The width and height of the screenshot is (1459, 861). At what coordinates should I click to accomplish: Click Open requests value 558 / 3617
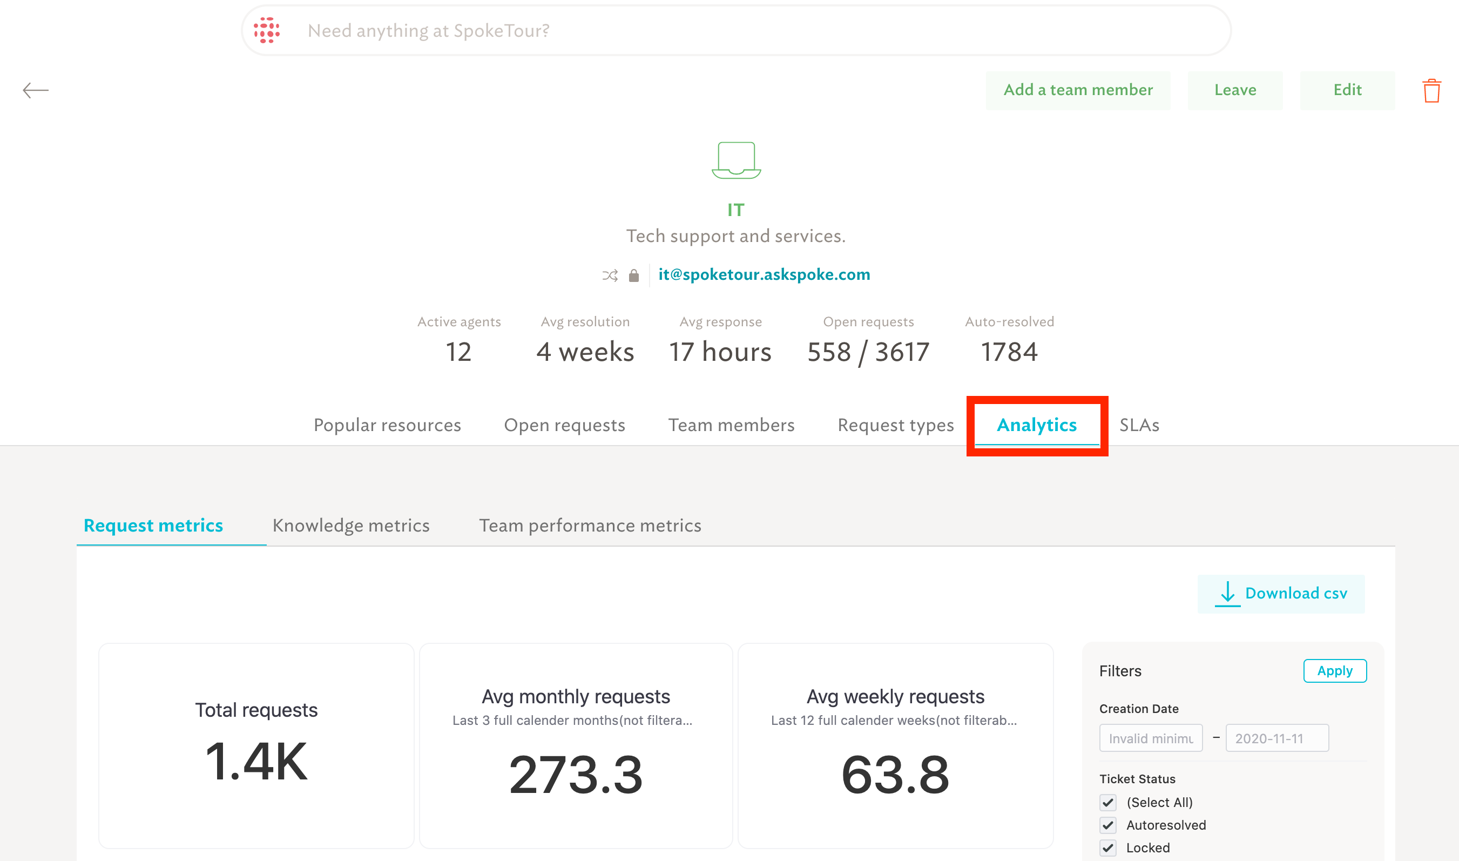[868, 352]
